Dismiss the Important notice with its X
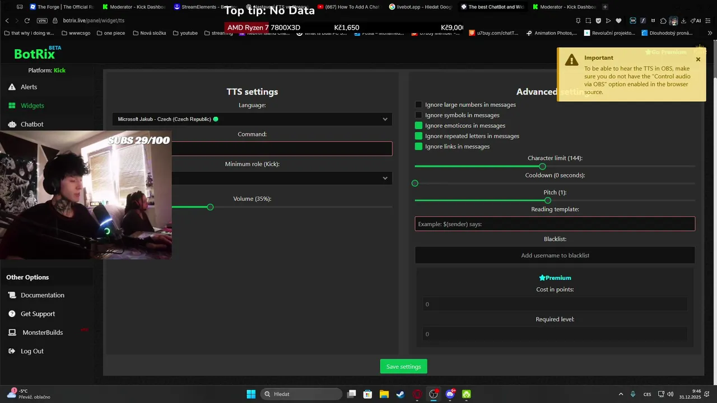This screenshot has width=717, height=403. 698,59
